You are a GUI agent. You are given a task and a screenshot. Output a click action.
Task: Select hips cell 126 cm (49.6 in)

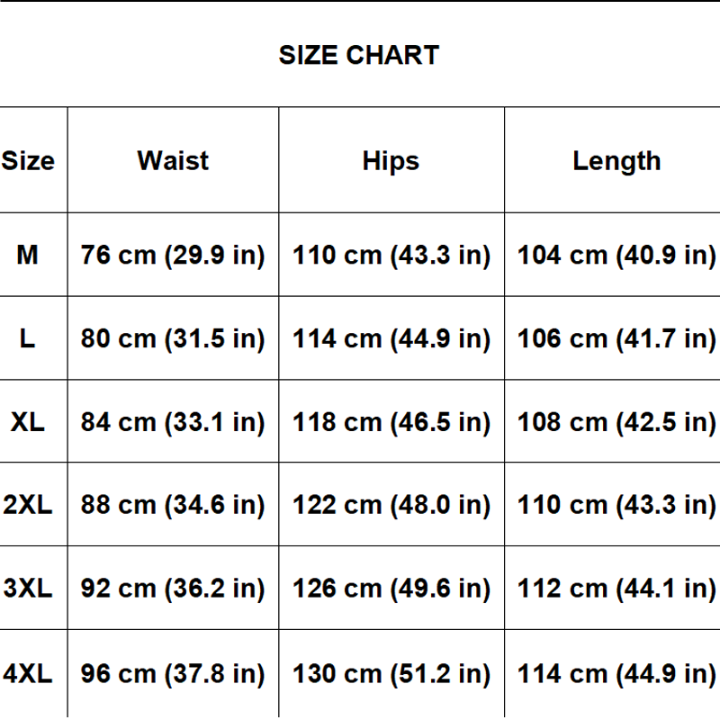tap(391, 589)
